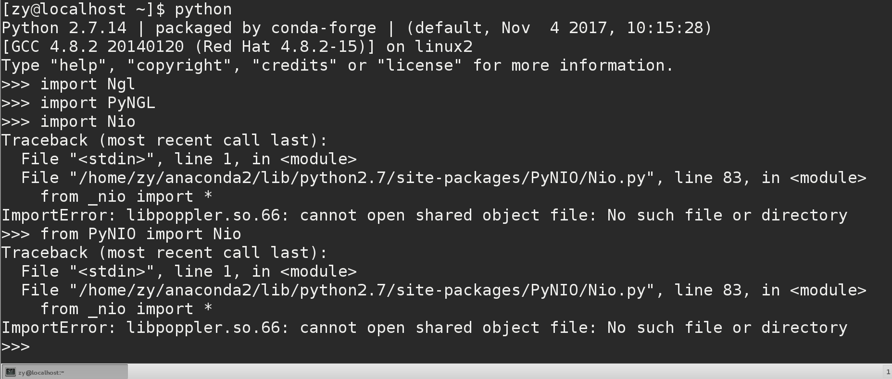
Task: Click the first "Traceback (most recent call last)" line
Action: click(x=164, y=140)
